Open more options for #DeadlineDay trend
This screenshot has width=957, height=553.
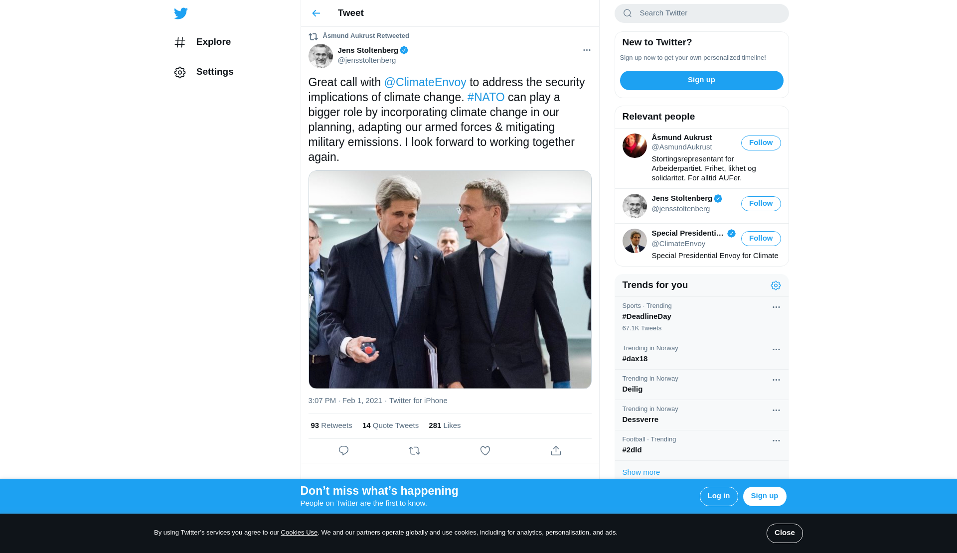(x=776, y=307)
